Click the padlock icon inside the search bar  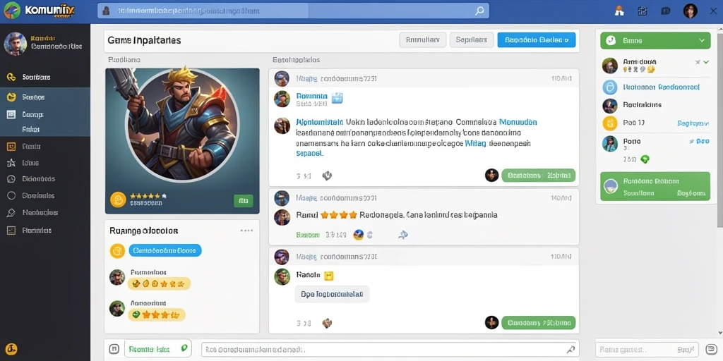(x=107, y=11)
